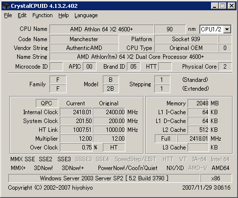Open the Edit menu
Screen dimensions: 238x198
point(22,15)
